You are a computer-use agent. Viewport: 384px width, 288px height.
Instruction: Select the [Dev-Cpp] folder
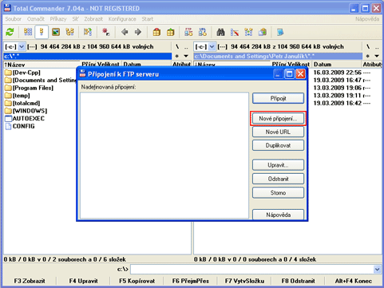(x=23, y=73)
